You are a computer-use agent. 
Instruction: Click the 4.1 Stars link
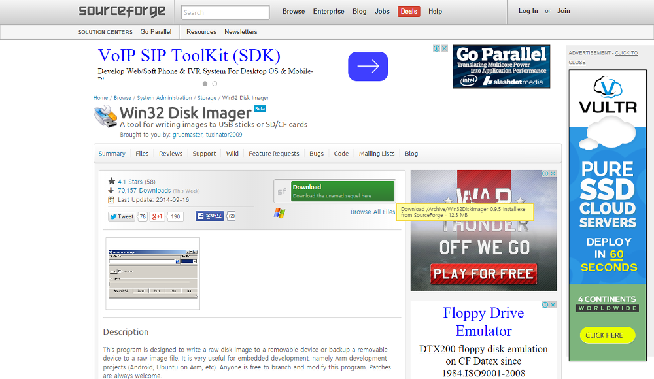[130, 182]
